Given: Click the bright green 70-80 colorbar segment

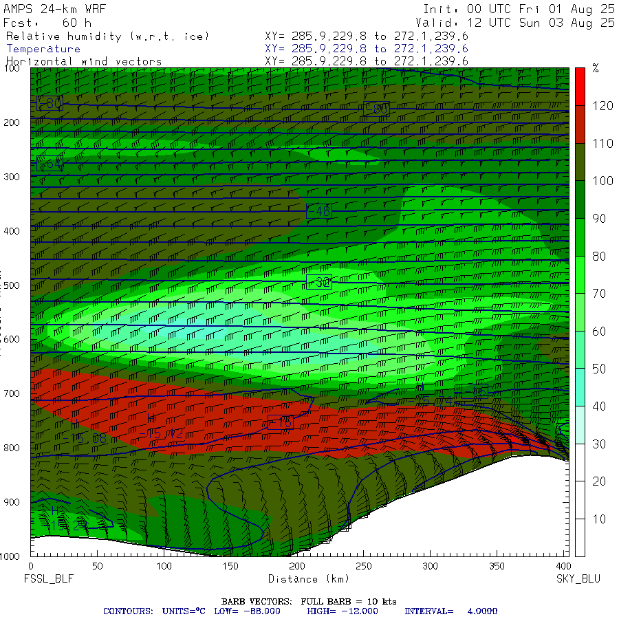Looking at the screenshot, I should [x=580, y=274].
